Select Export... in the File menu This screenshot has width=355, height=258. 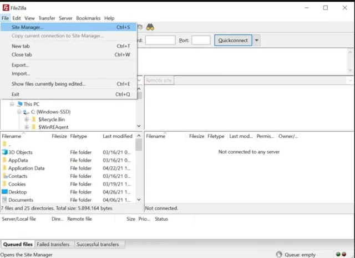pyautogui.click(x=20, y=65)
